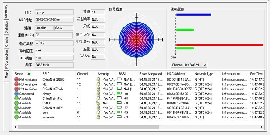The width and height of the screenshot is (270, 135).
Task: Sort the list by Channel column
Action: pyautogui.click(x=86, y=74)
